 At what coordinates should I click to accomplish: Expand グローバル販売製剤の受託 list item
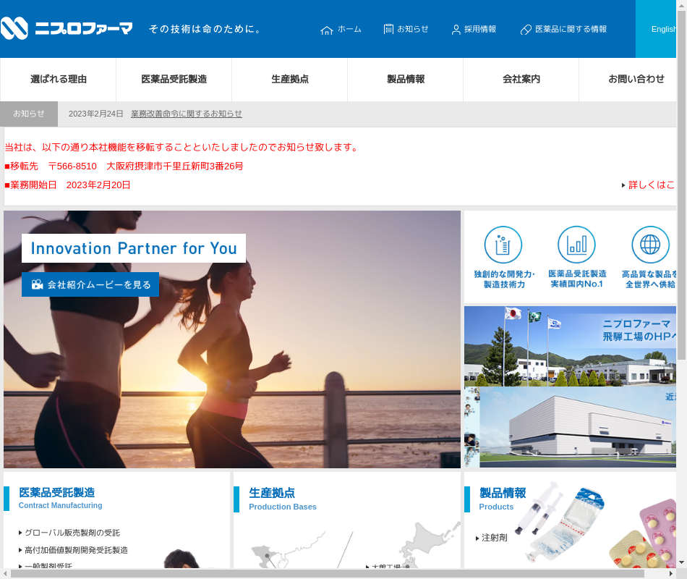(72, 533)
